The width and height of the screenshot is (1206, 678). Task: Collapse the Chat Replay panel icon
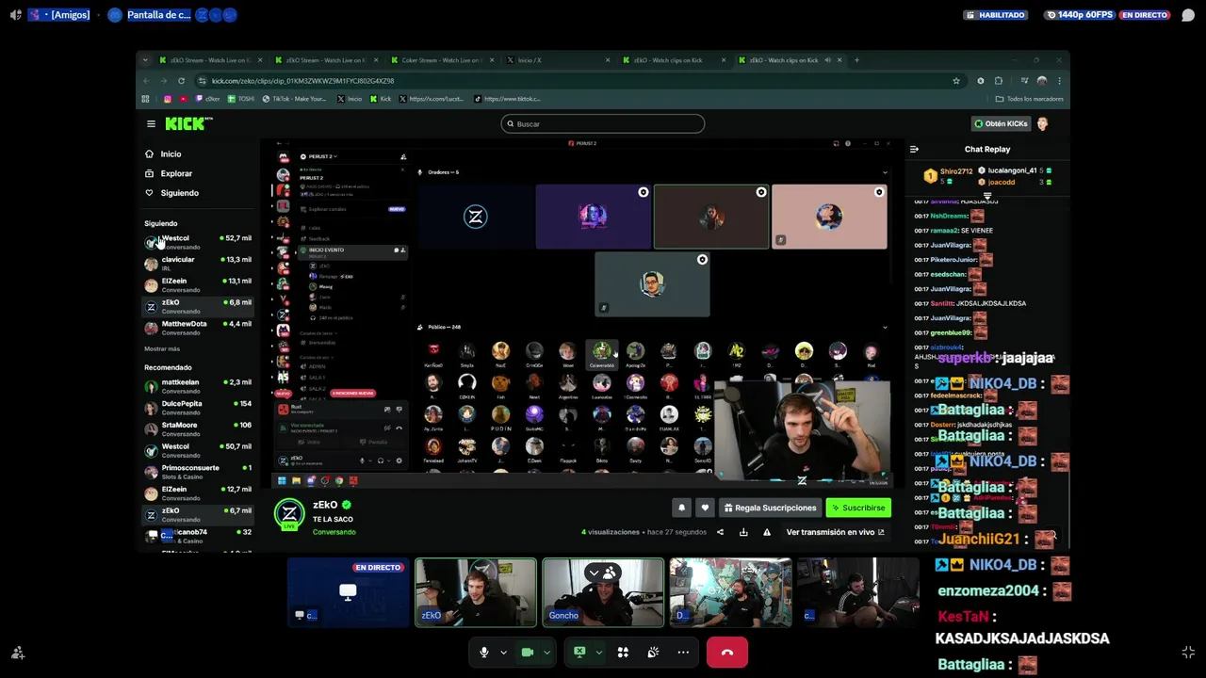(x=914, y=149)
